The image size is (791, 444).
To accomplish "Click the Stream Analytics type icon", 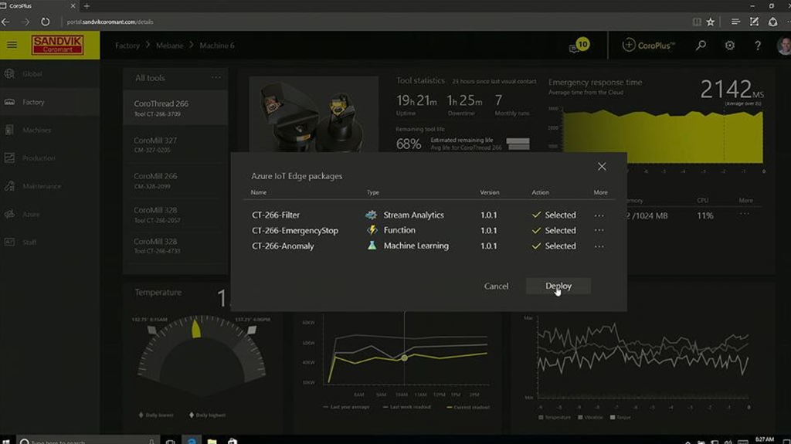I will [x=372, y=215].
